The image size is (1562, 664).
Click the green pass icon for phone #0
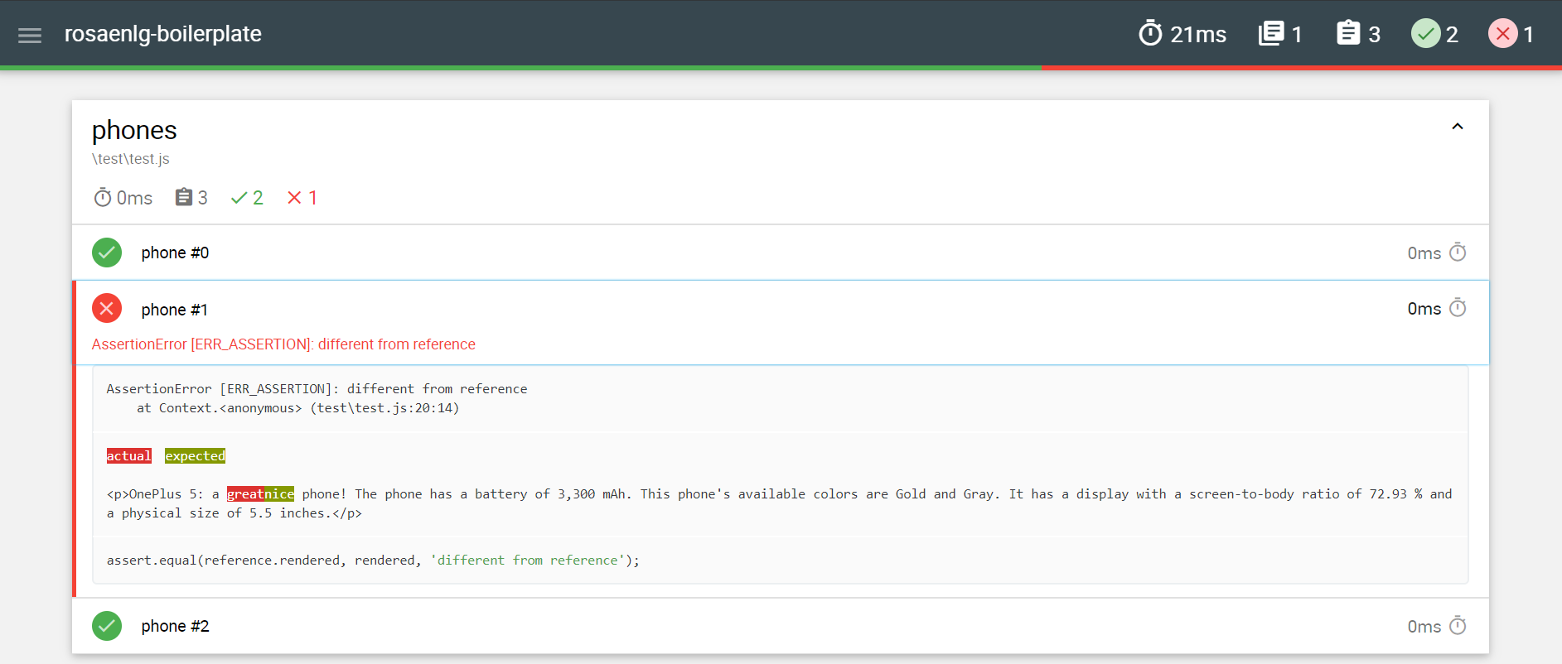pyautogui.click(x=107, y=253)
